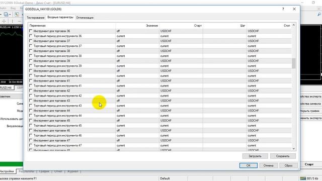322x181 pixels.
Task: Tick Торговый период для инструмента 46 checkbox
Action: click(x=31, y=135)
